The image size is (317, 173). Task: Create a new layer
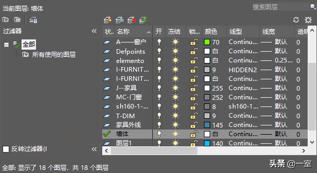[x=108, y=20]
